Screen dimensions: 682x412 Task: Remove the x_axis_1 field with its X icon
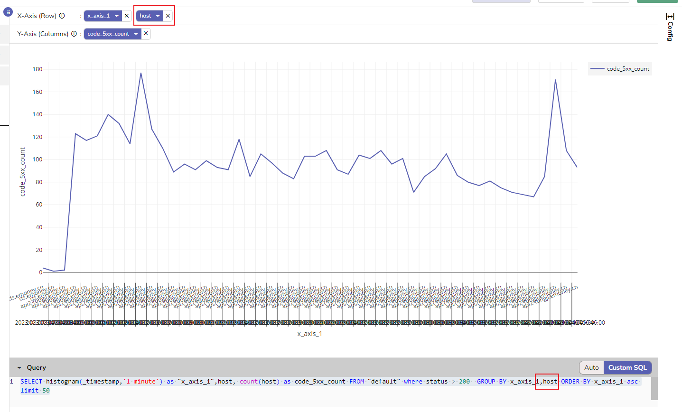[x=126, y=15]
